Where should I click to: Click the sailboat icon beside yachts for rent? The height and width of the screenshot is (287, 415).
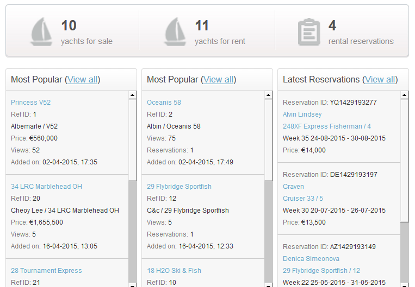[175, 32]
